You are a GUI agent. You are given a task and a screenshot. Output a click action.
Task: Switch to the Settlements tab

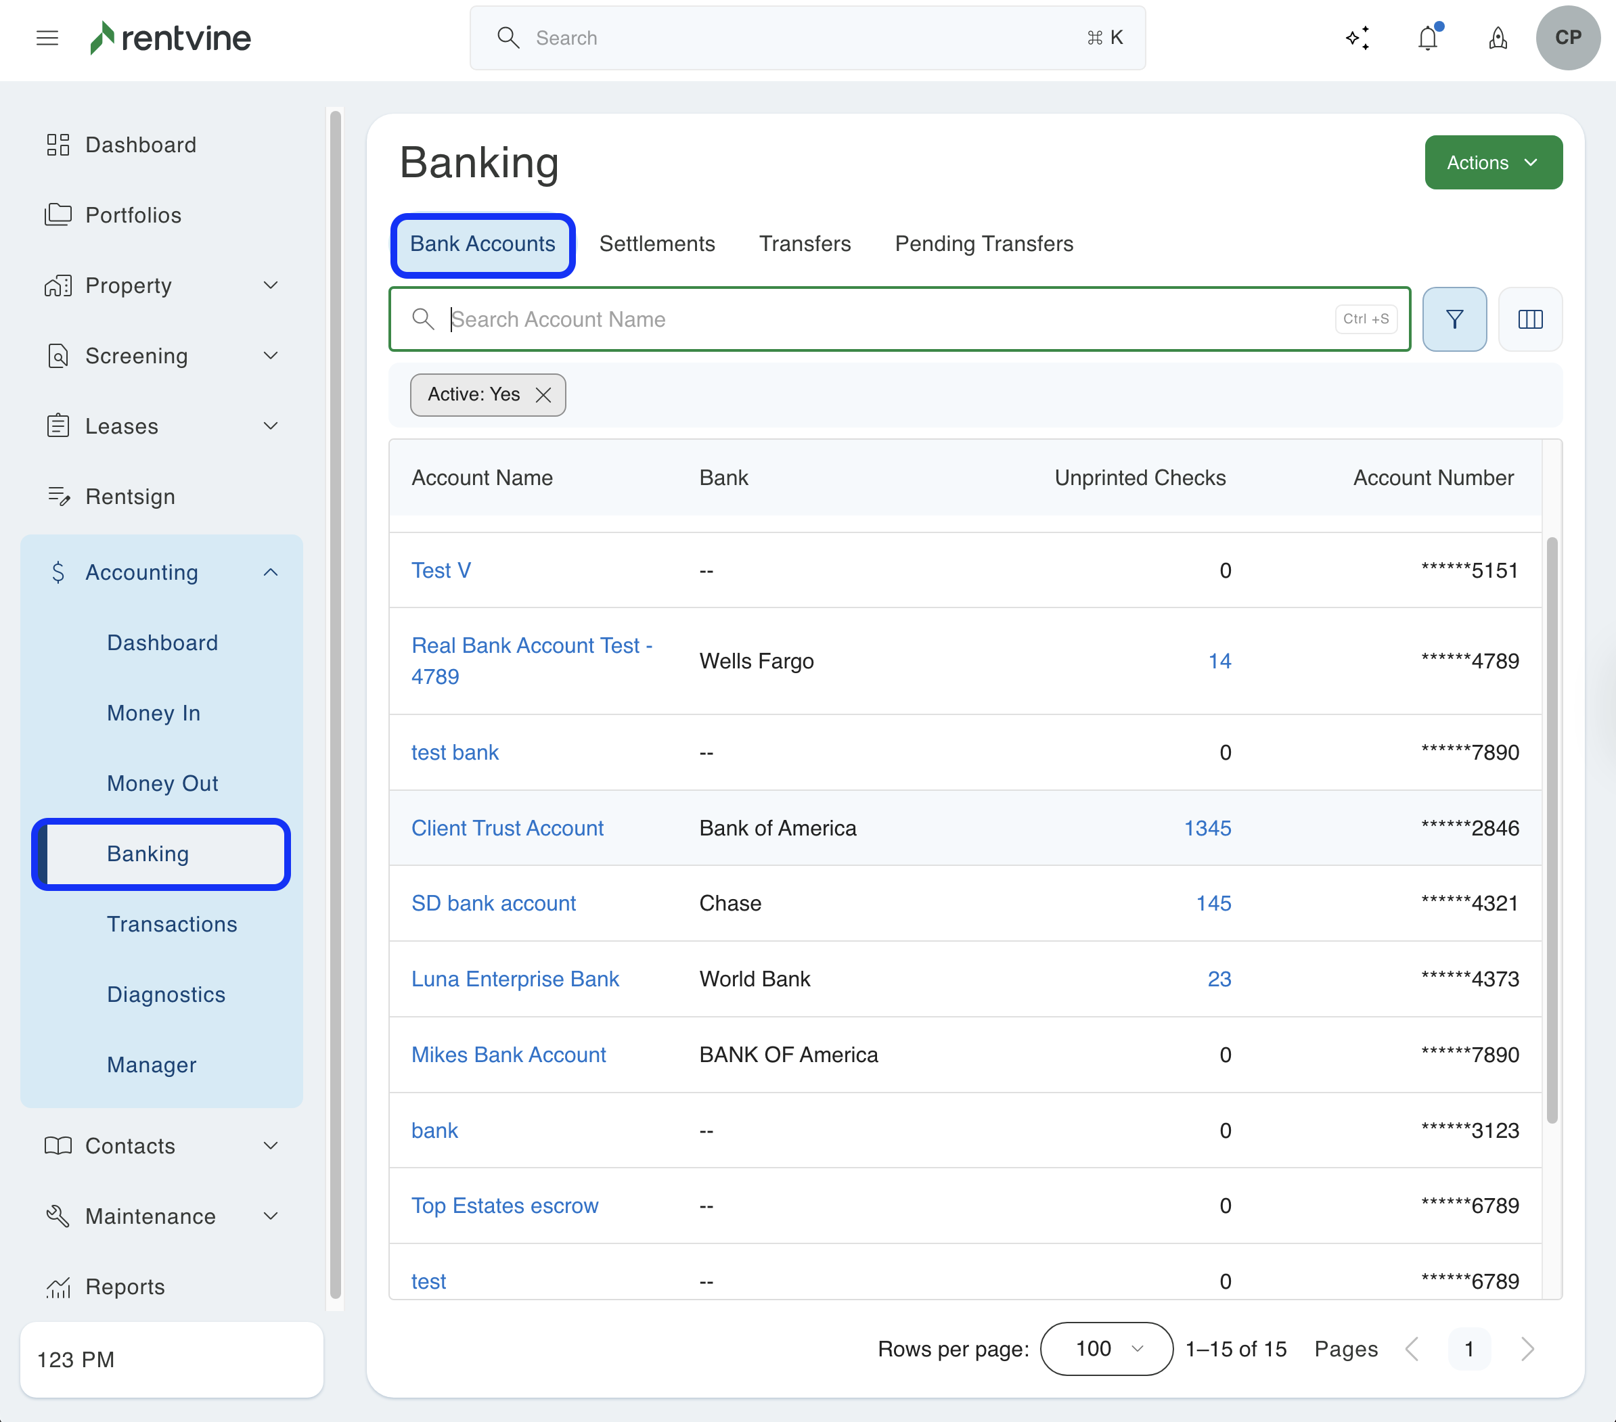(656, 244)
